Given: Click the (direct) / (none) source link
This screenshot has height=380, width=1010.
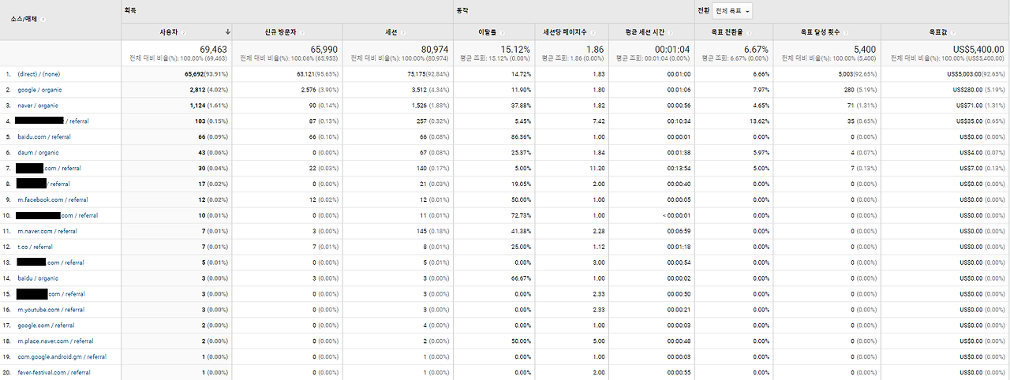Looking at the screenshot, I should point(39,73).
